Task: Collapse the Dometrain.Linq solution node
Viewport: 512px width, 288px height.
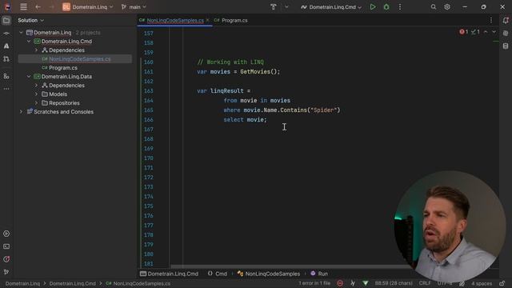Action: pyautogui.click(x=22, y=33)
